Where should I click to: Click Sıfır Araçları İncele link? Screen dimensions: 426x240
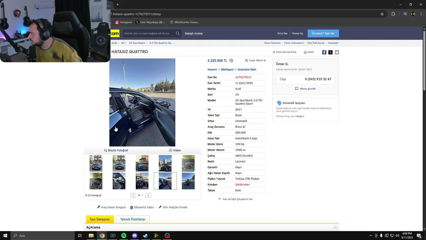pos(173,207)
